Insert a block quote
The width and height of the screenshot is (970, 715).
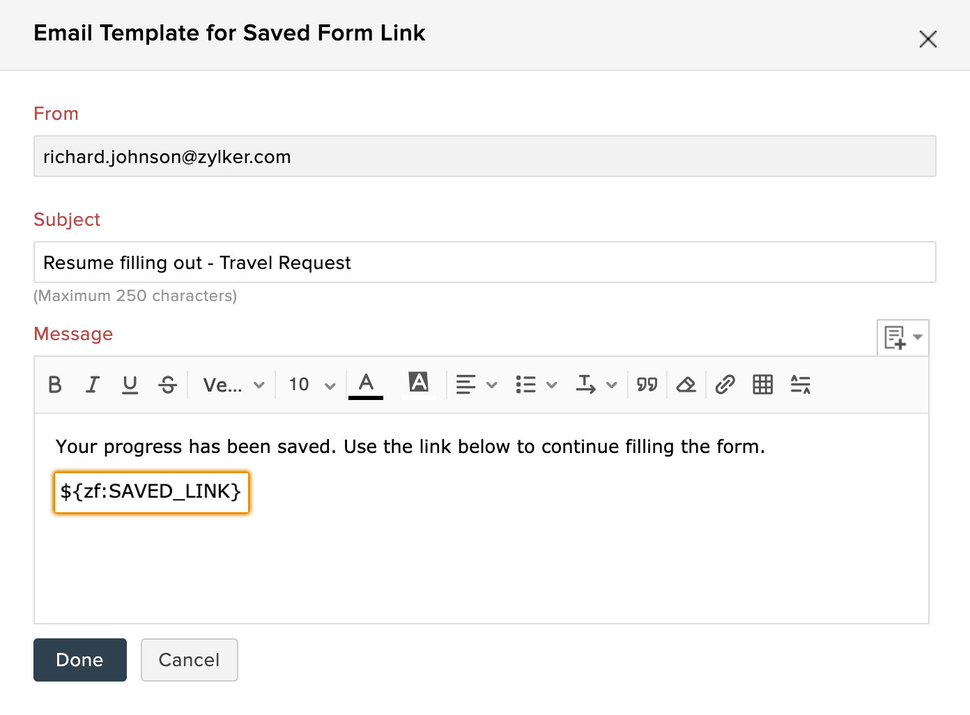647,385
